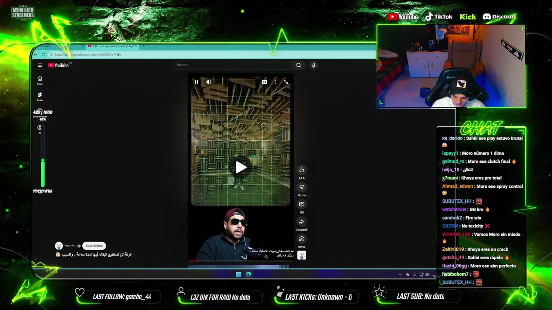The width and height of the screenshot is (552, 310).
Task: Open a new browser tab
Action: pyautogui.click(x=143, y=46)
